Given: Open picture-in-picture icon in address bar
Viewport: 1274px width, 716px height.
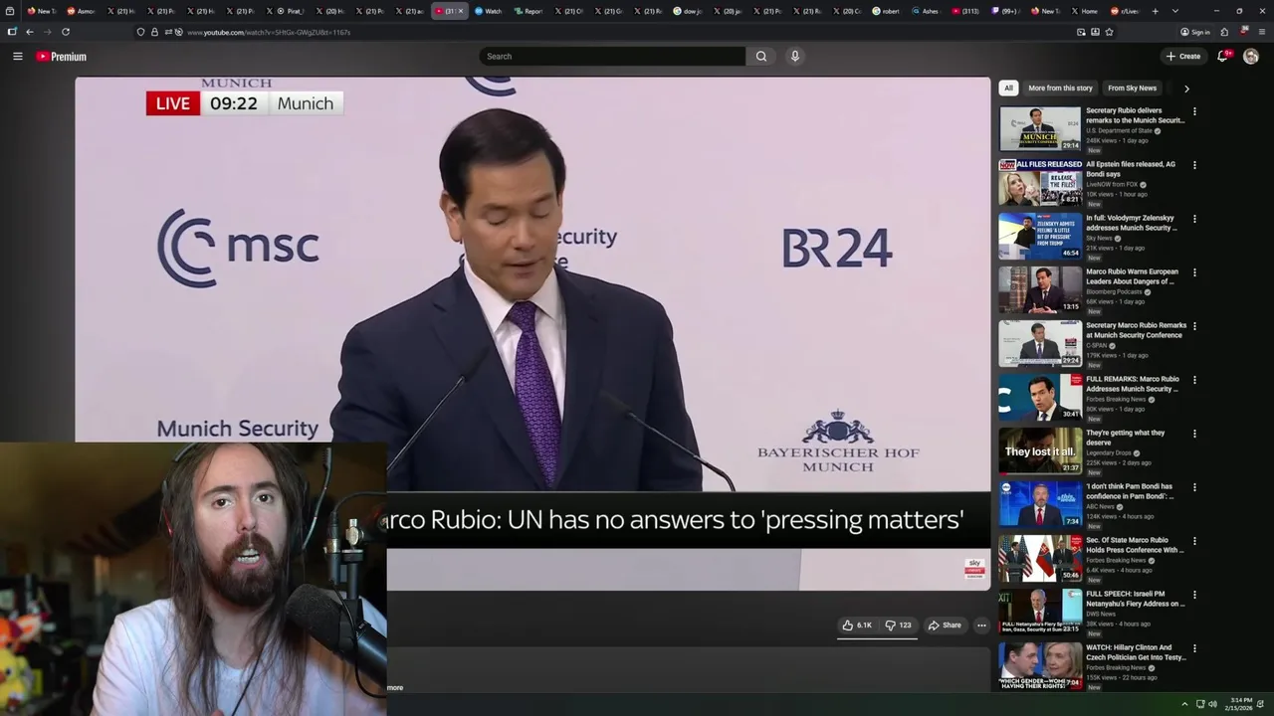Looking at the screenshot, I should pyautogui.click(x=1081, y=32).
